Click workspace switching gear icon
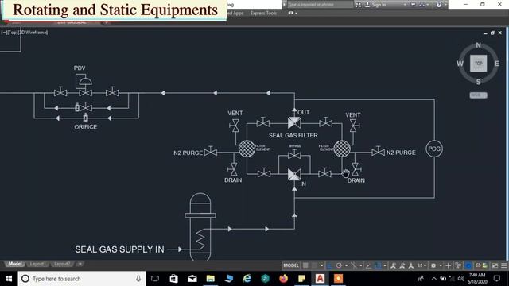This screenshot has height=286, width=509. pyautogui.click(x=433, y=265)
